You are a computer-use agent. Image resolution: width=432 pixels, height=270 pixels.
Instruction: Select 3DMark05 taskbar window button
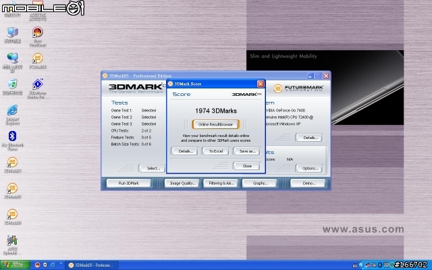pos(92,265)
